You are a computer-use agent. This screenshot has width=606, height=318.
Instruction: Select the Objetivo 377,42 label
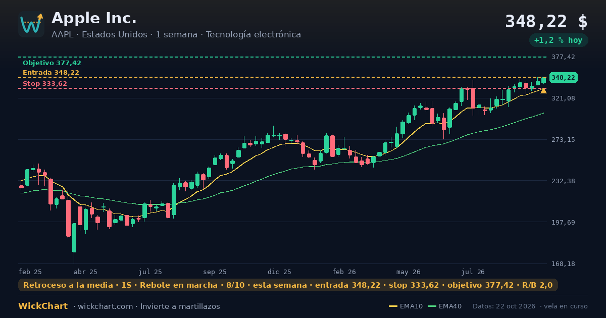pyautogui.click(x=52, y=63)
